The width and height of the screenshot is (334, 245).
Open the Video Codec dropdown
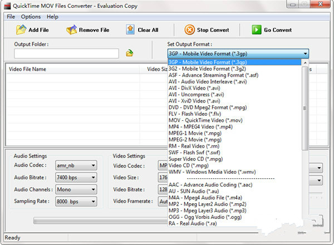tap(163, 165)
